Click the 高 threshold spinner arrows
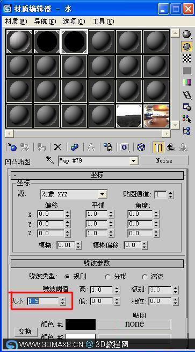The height and width of the screenshot is (352, 195). point(117,290)
